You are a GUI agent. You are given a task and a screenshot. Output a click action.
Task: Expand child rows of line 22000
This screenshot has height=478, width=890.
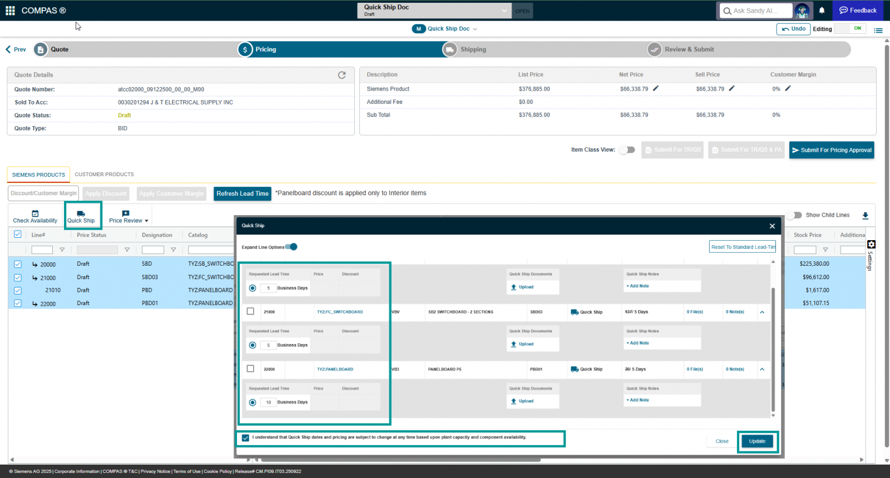(x=34, y=303)
